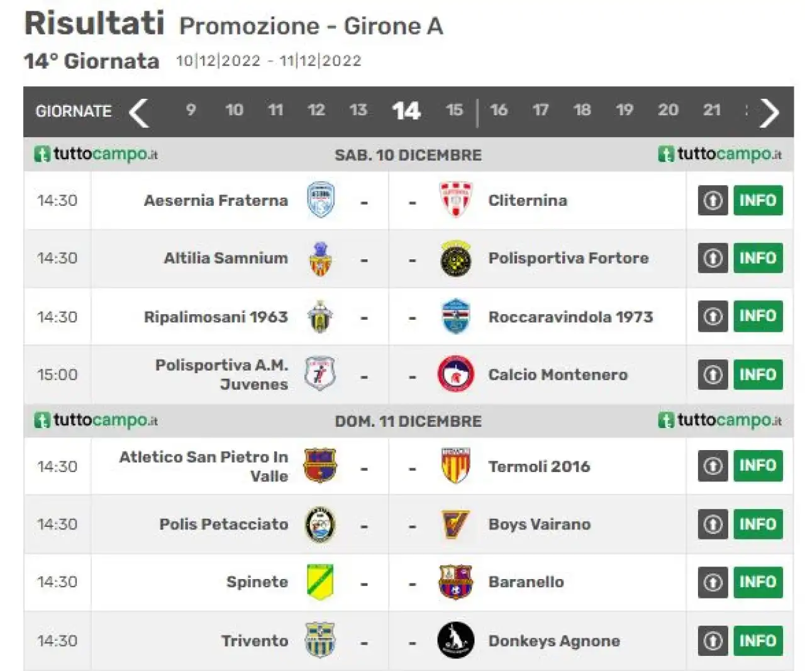Click the up-arrow icon for Trivento match

(713, 641)
